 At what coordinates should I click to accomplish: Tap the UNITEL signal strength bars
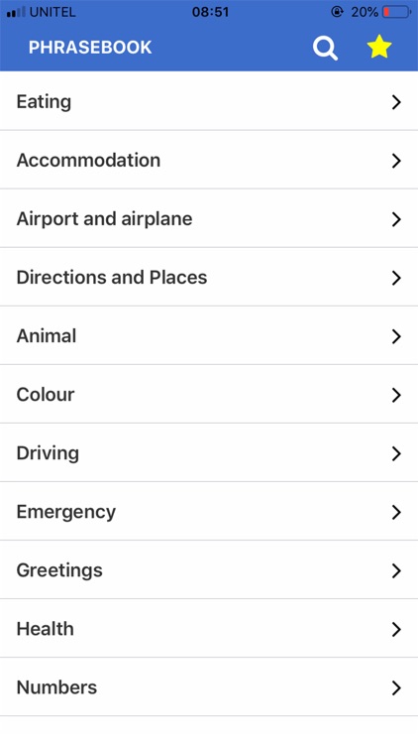coord(16,12)
